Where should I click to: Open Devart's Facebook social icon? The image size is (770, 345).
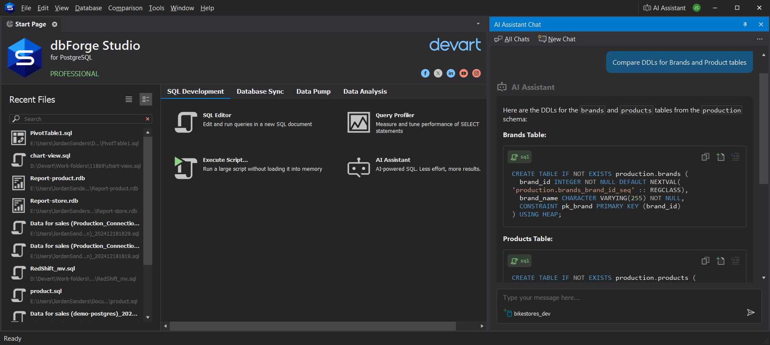coord(425,73)
